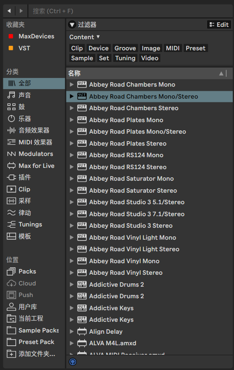Image resolution: width=234 pixels, height=370 pixels.
Task: Expand Abbey Road Plates Mono
Action: [71, 120]
